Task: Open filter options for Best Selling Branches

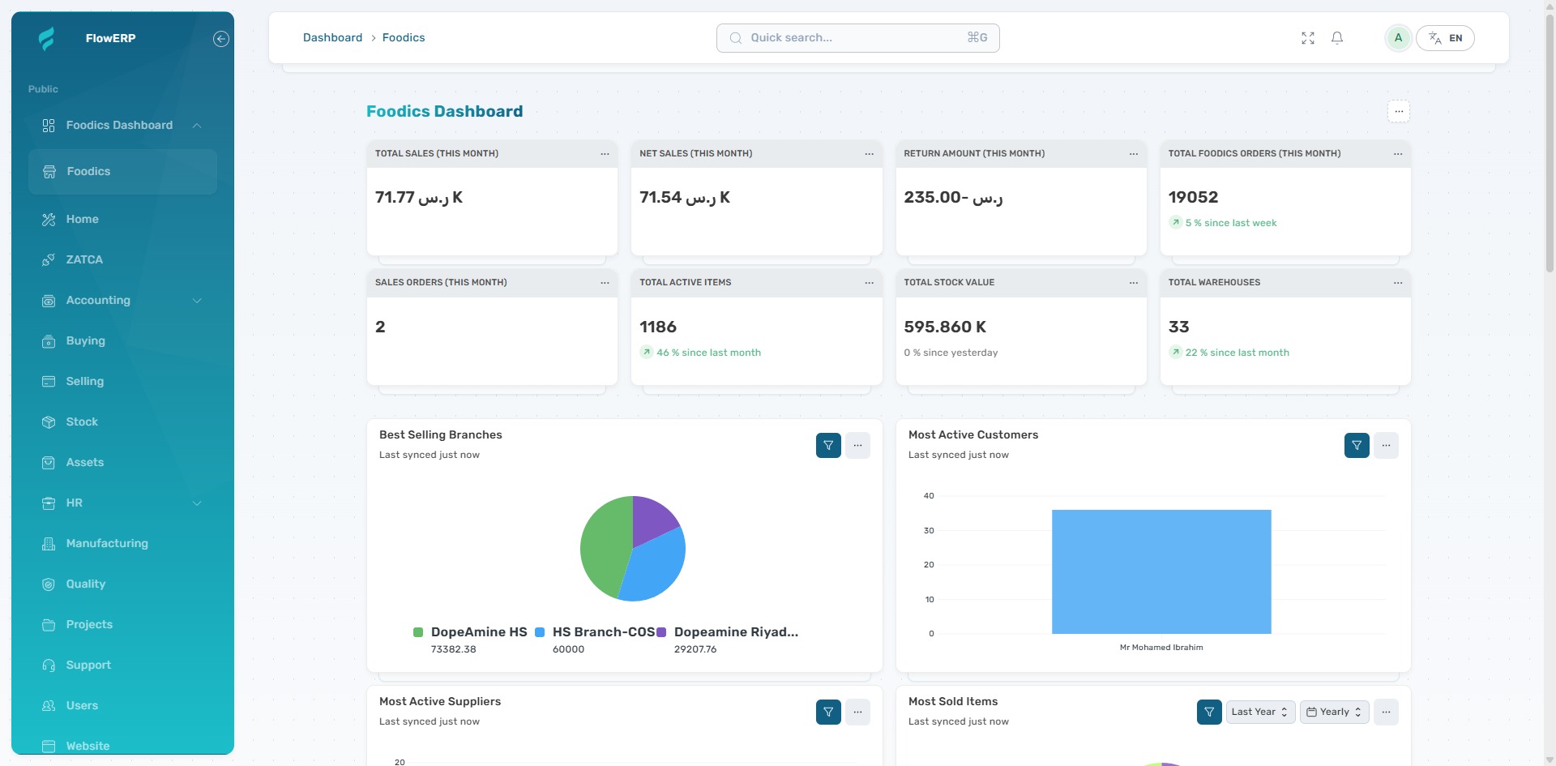Action: [x=828, y=445]
